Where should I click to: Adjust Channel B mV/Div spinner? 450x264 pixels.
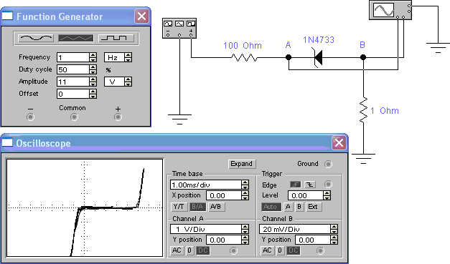(334, 229)
